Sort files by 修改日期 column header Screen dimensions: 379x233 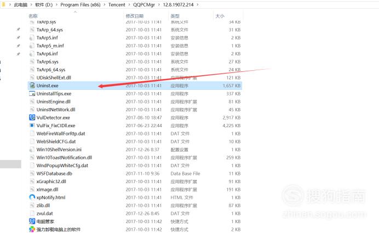135,16
